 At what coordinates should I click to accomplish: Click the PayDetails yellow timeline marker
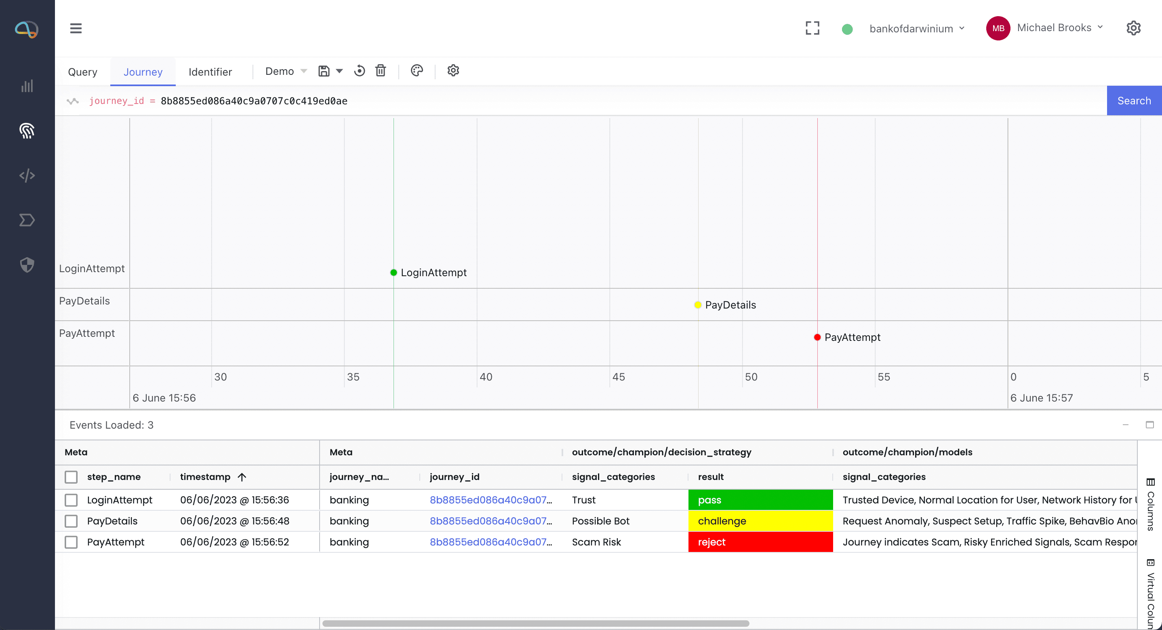(x=698, y=305)
